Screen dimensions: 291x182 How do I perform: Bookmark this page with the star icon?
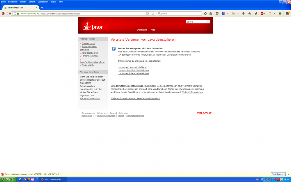(205, 14)
